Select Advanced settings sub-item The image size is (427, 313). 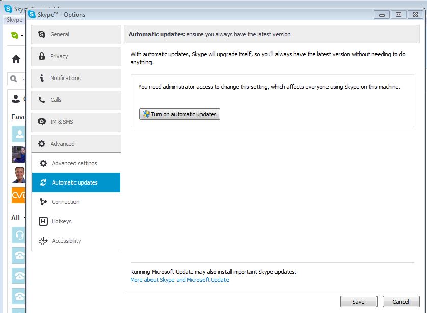(76, 163)
